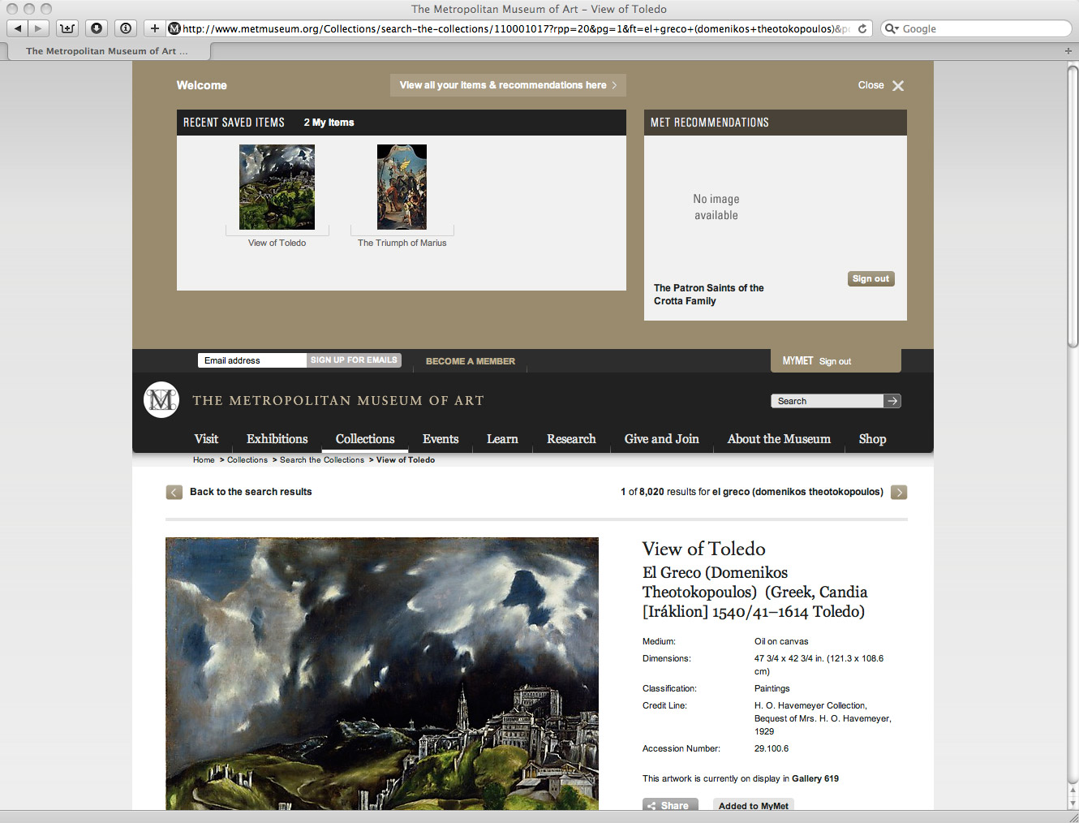Click BECOME A MEMBER link

tap(471, 361)
